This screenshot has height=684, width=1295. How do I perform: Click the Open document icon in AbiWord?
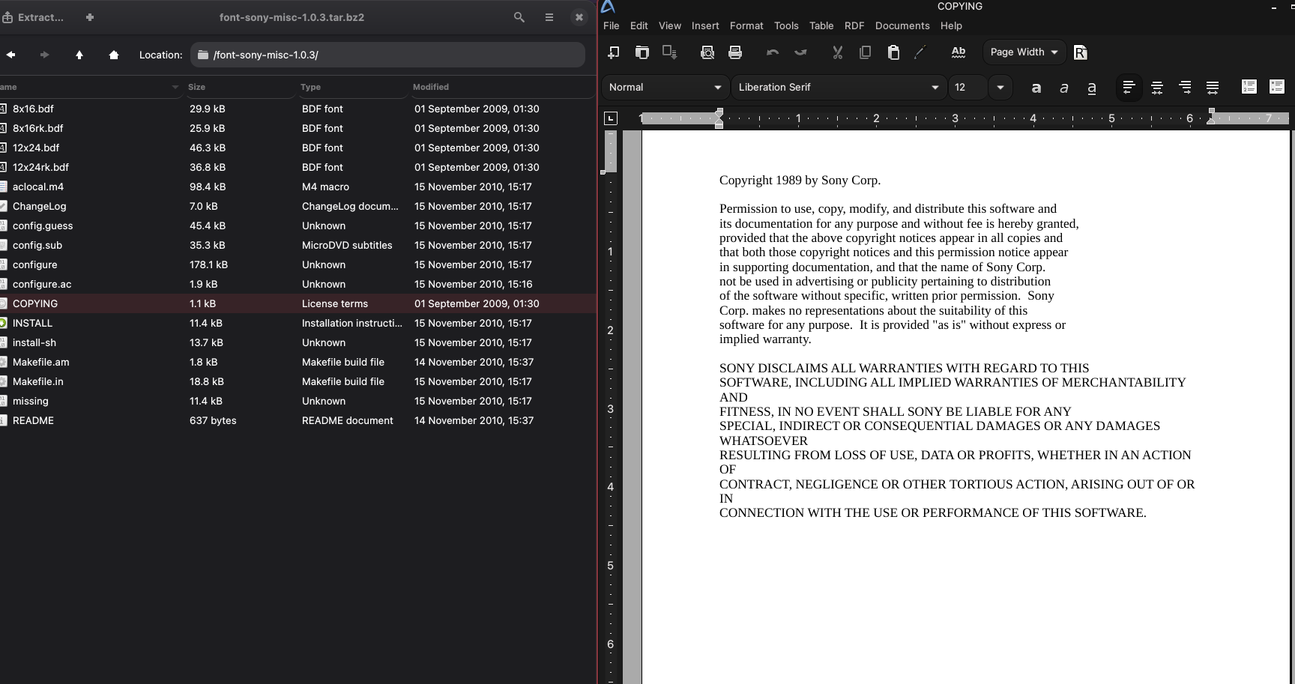click(x=642, y=52)
